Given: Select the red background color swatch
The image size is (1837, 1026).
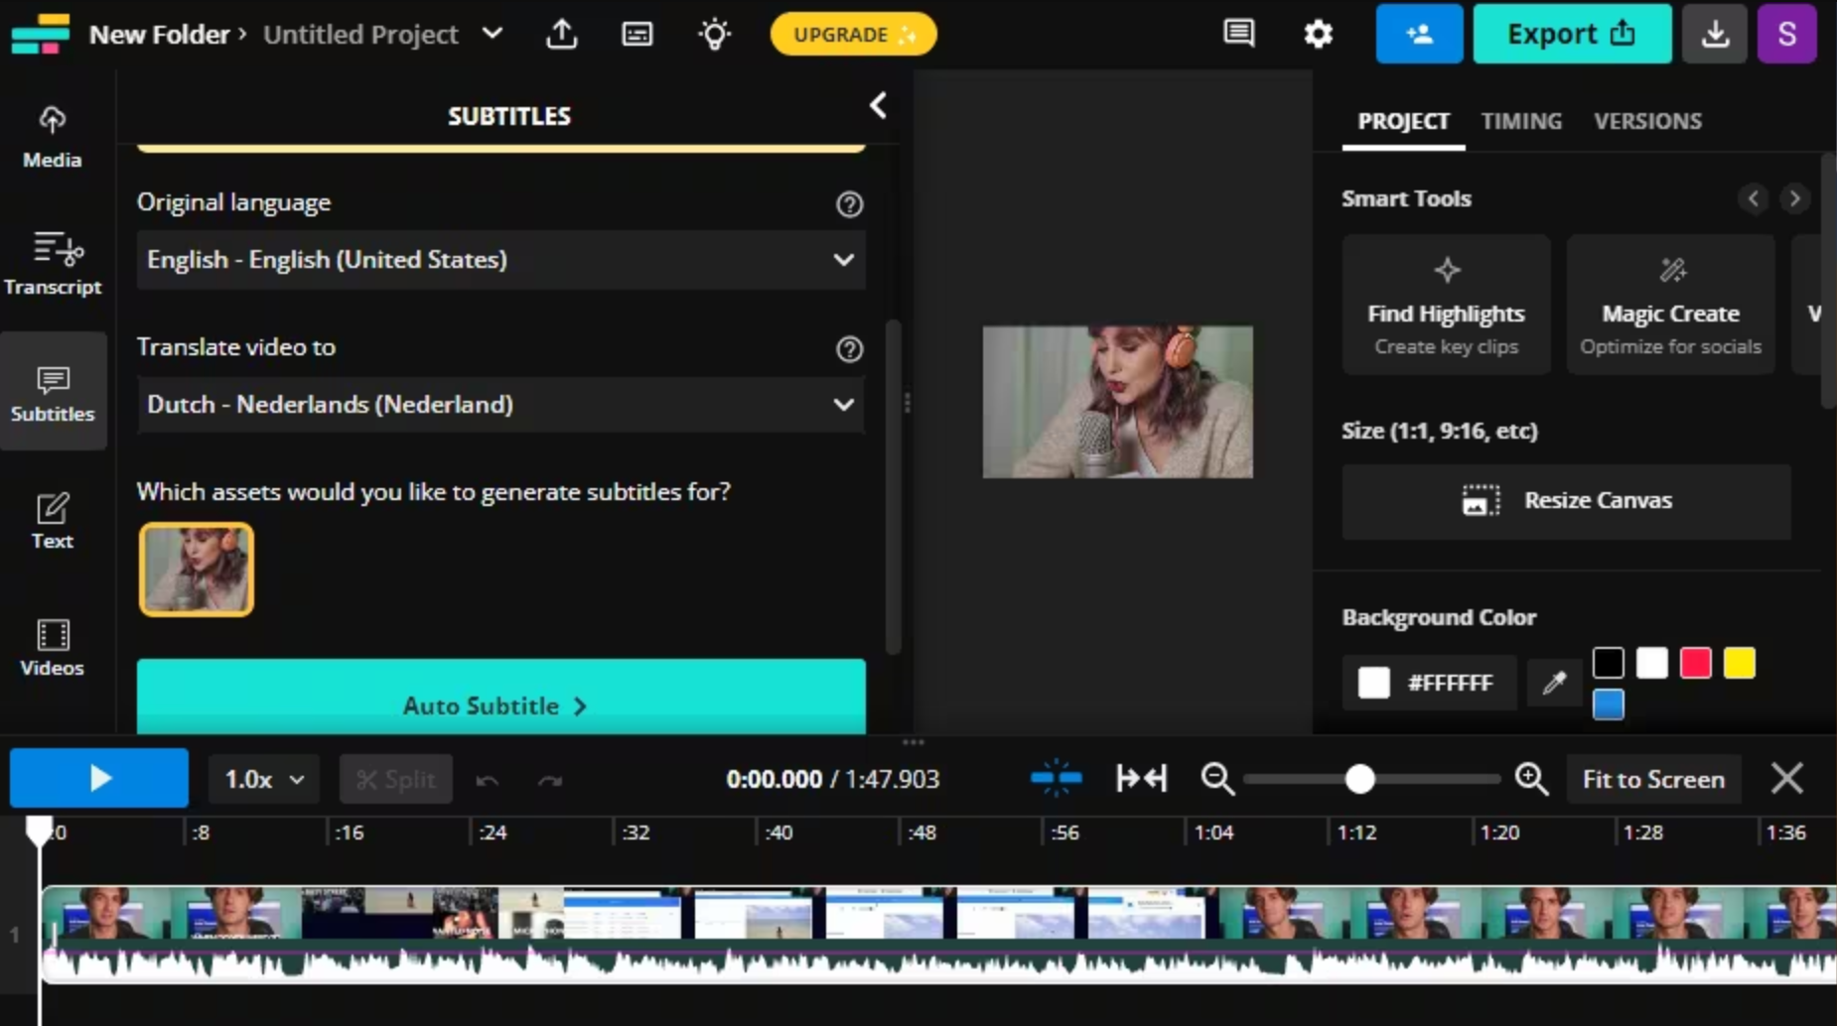Looking at the screenshot, I should click(x=1695, y=662).
